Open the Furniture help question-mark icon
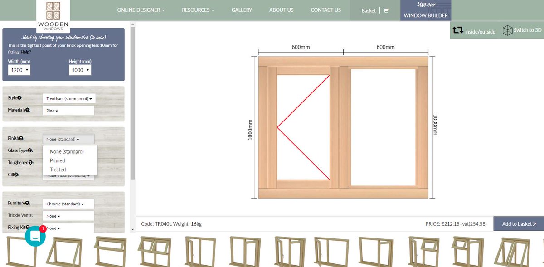Screen dimensions: 544x267 coord(27,204)
